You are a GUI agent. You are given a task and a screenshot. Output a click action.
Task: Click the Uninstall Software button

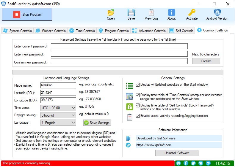177,153
